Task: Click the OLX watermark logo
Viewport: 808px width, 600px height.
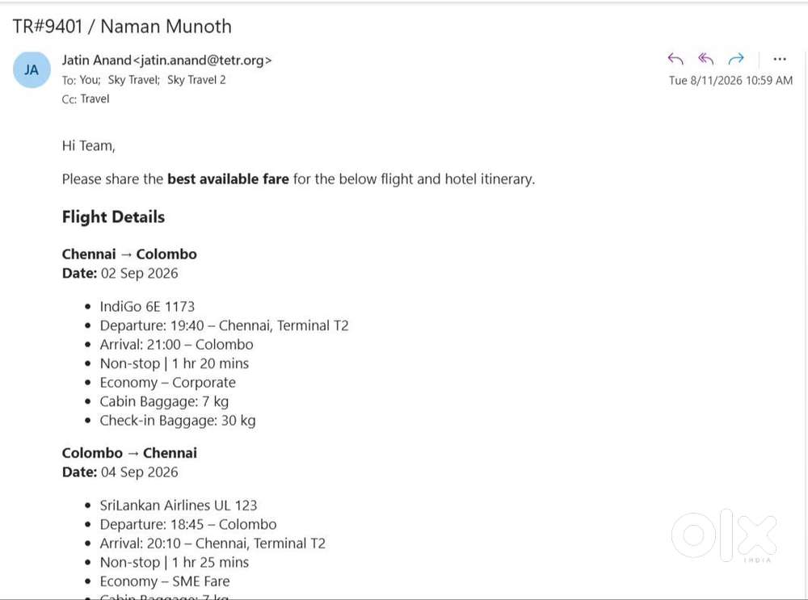Action: pyautogui.click(x=724, y=535)
